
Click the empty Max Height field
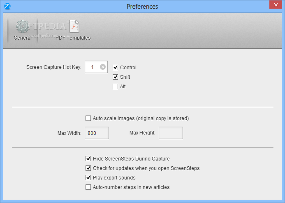coord(171,133)
